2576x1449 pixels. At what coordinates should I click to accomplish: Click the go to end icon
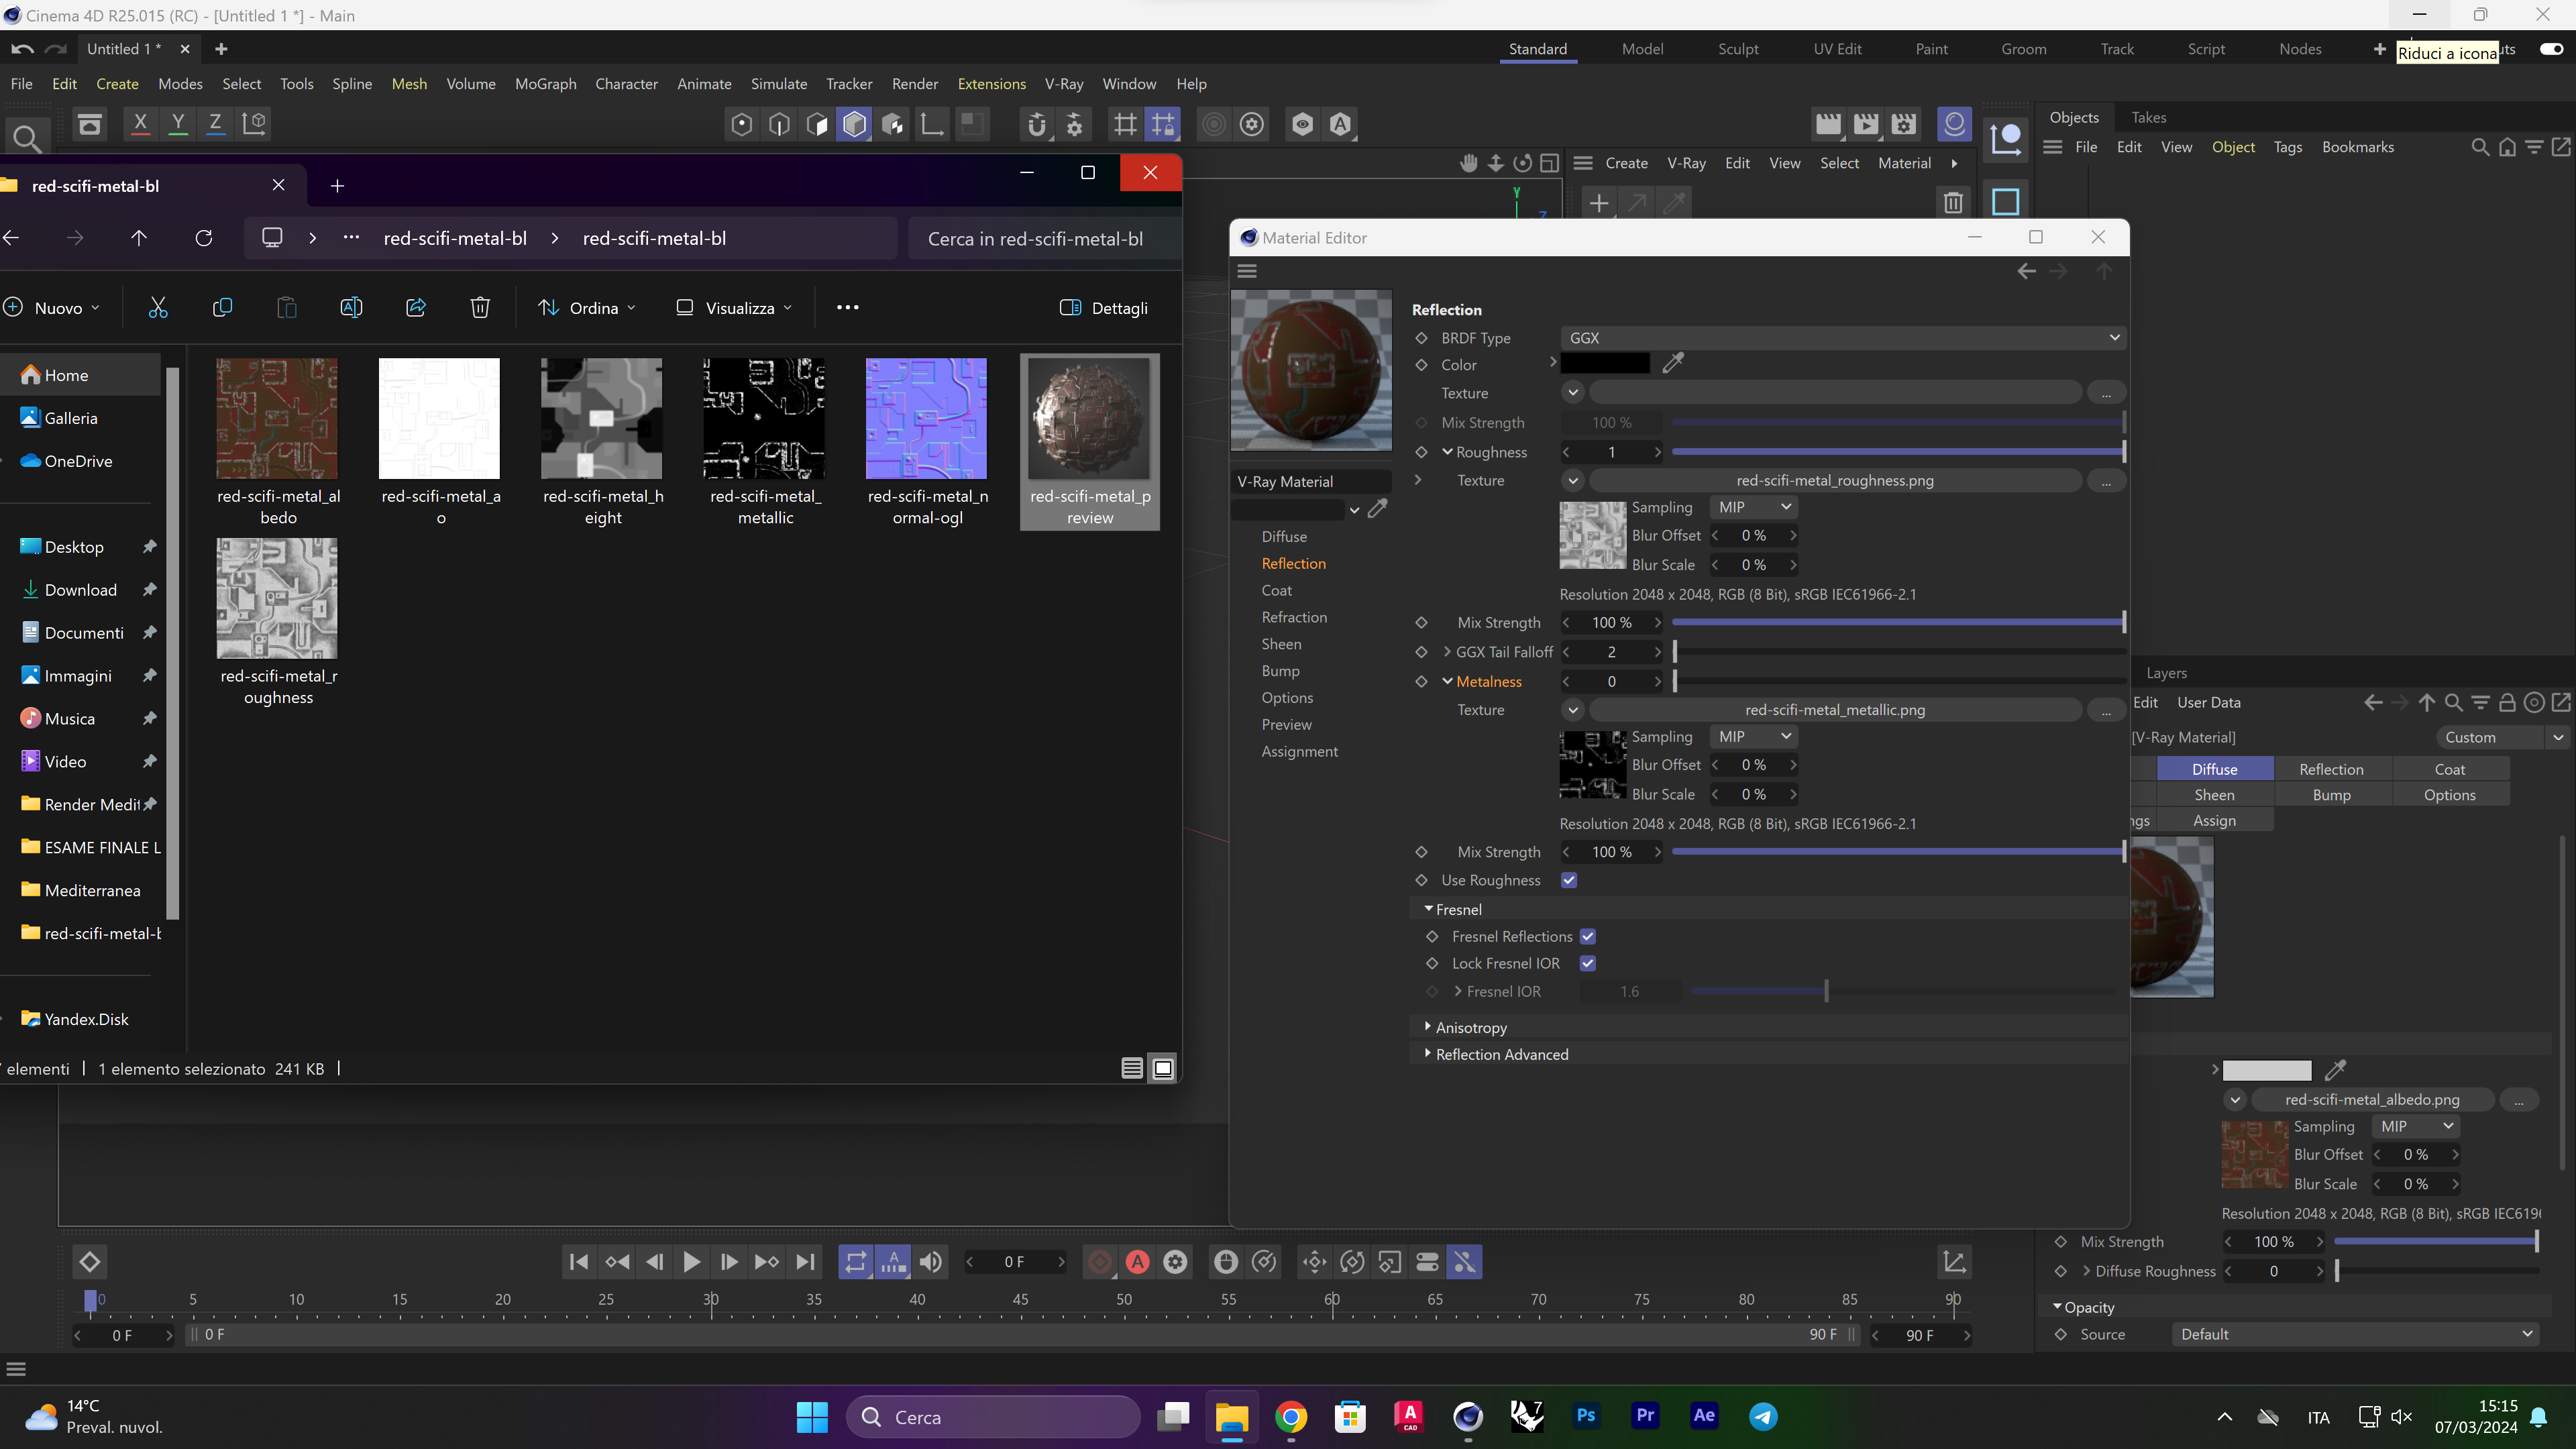tap(805, 1262)
